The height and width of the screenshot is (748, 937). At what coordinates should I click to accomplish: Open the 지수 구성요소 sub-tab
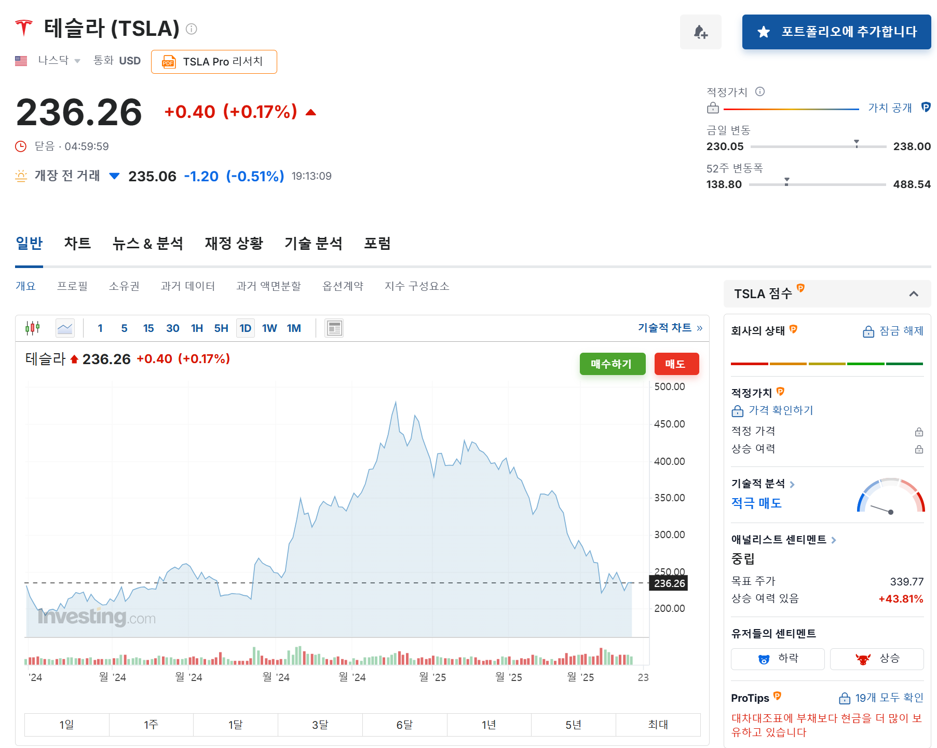point(417,286)
